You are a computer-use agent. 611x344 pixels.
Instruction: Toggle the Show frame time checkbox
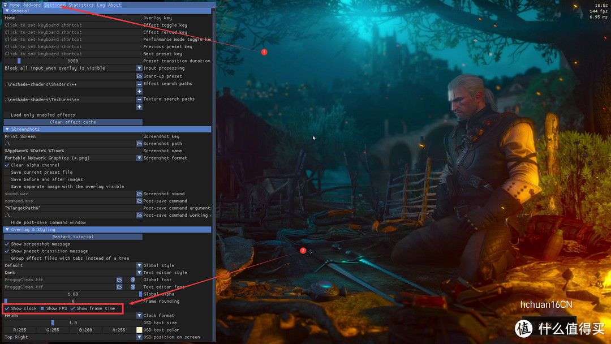pyautogui.click(x=73, y=308)
